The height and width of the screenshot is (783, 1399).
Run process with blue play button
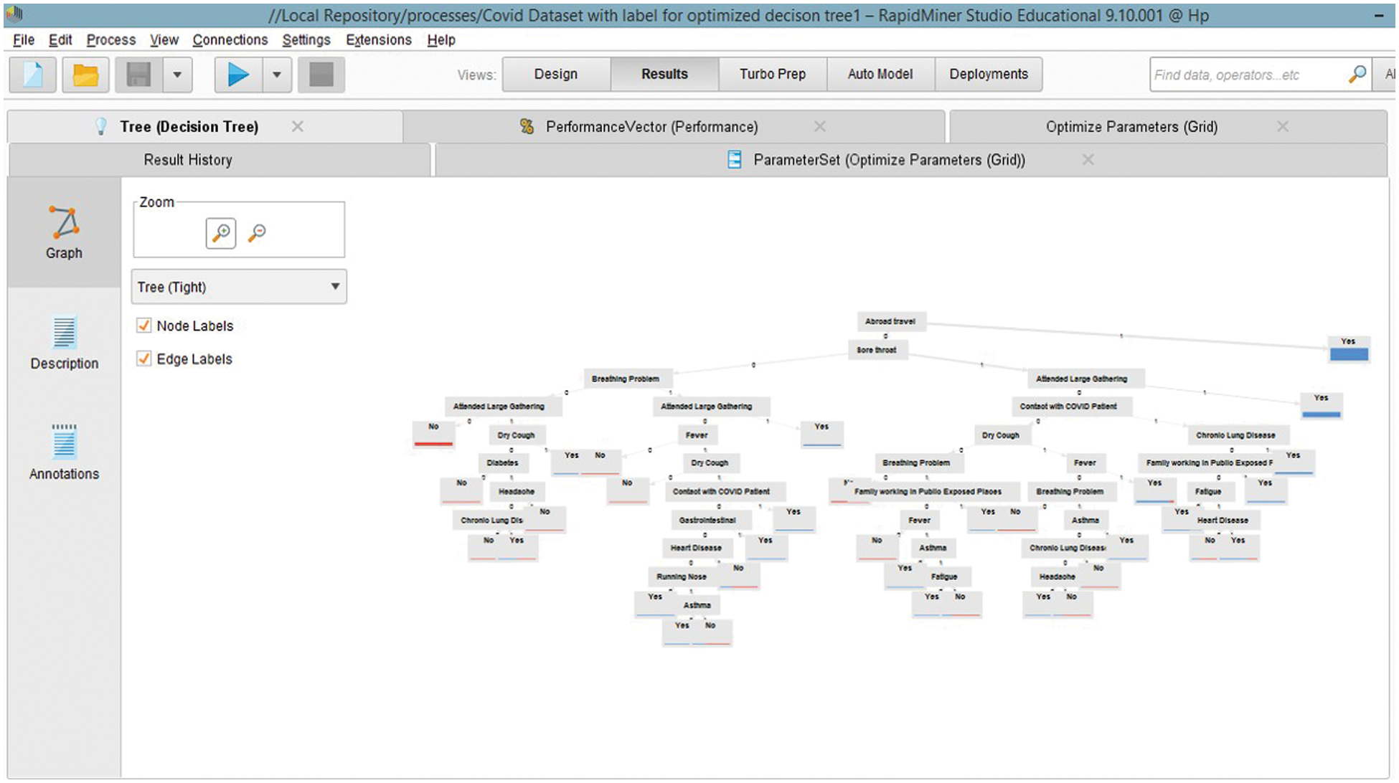pos(238,75)
